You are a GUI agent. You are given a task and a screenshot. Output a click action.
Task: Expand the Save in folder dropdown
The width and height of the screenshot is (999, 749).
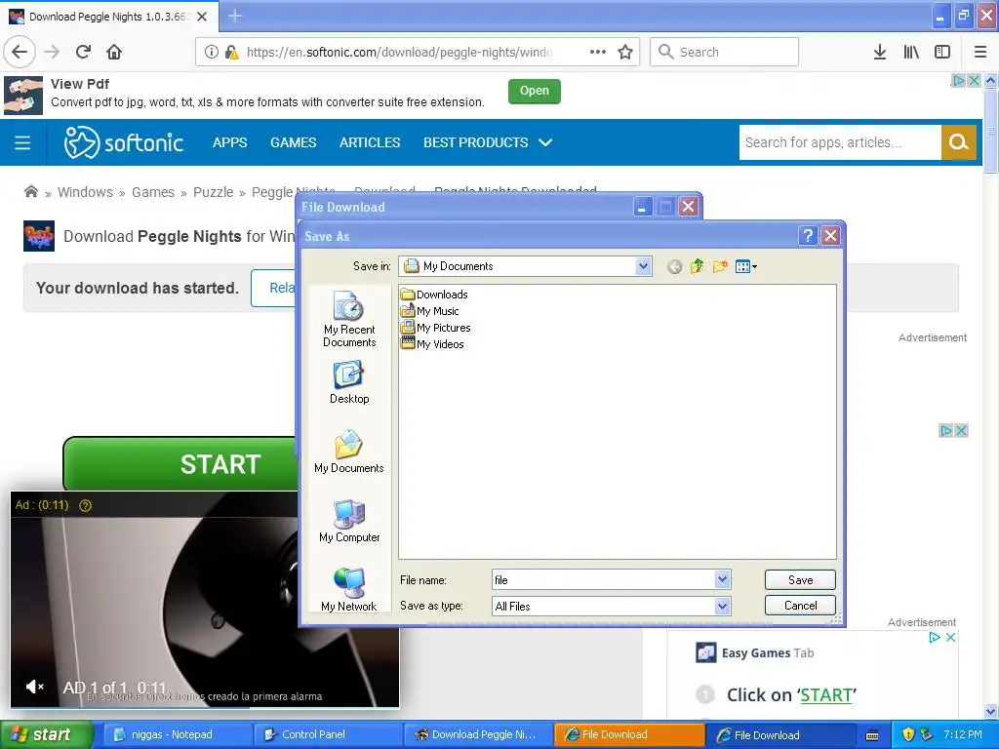click(x=643, y=266)
